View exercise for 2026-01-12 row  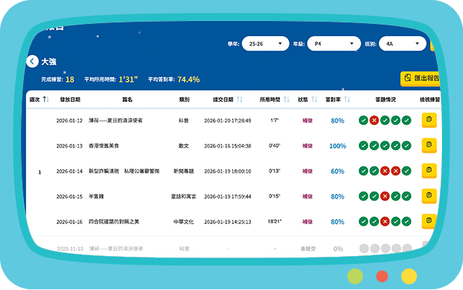pyautogui.click(x=429, y=120)
